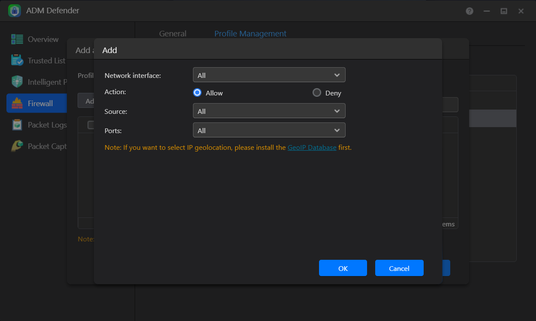Click the Deny radio label text
The height and width of the screenshot is (321, 536).
[333, 93]
